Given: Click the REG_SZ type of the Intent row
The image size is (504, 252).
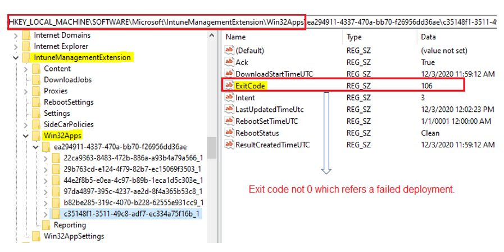Looking at the screenshot, I should 358,97.
